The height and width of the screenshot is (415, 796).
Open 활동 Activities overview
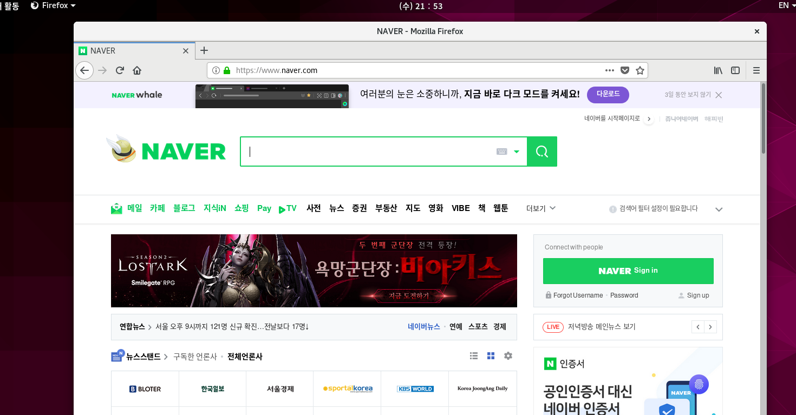[x=11, y=5]
